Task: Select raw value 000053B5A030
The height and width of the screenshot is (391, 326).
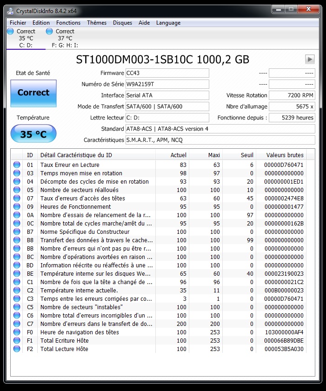Action: click(x=284, y=349)
